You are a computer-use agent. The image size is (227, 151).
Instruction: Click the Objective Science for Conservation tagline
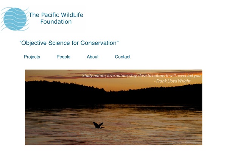69,43
